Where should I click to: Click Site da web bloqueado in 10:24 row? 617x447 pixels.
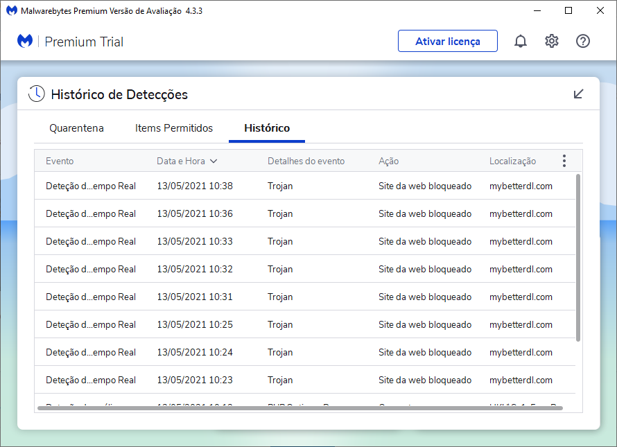coord(425,352)
